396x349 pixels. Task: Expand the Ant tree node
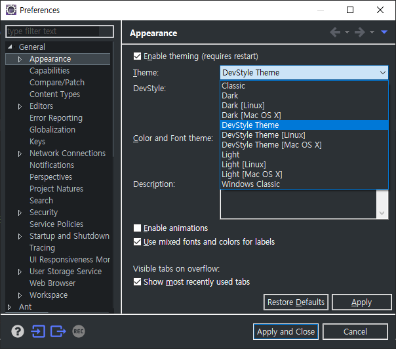click(x=10, y=307)
